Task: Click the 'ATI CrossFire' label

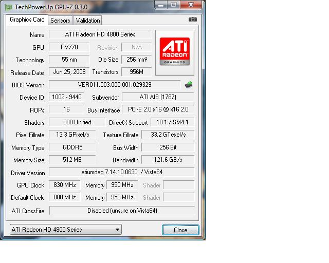Action: [x=28, y=211]
